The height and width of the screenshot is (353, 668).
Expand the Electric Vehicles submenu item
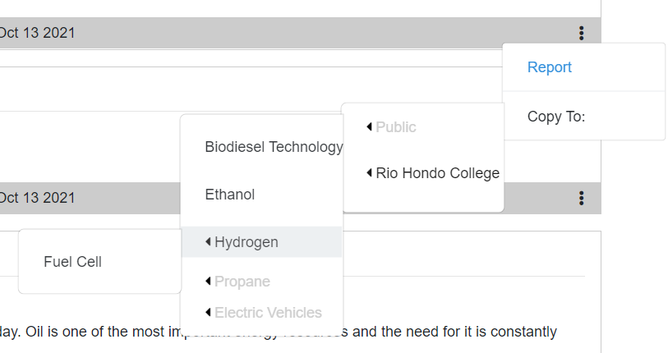pyautogui.click(x=268, y=313)
